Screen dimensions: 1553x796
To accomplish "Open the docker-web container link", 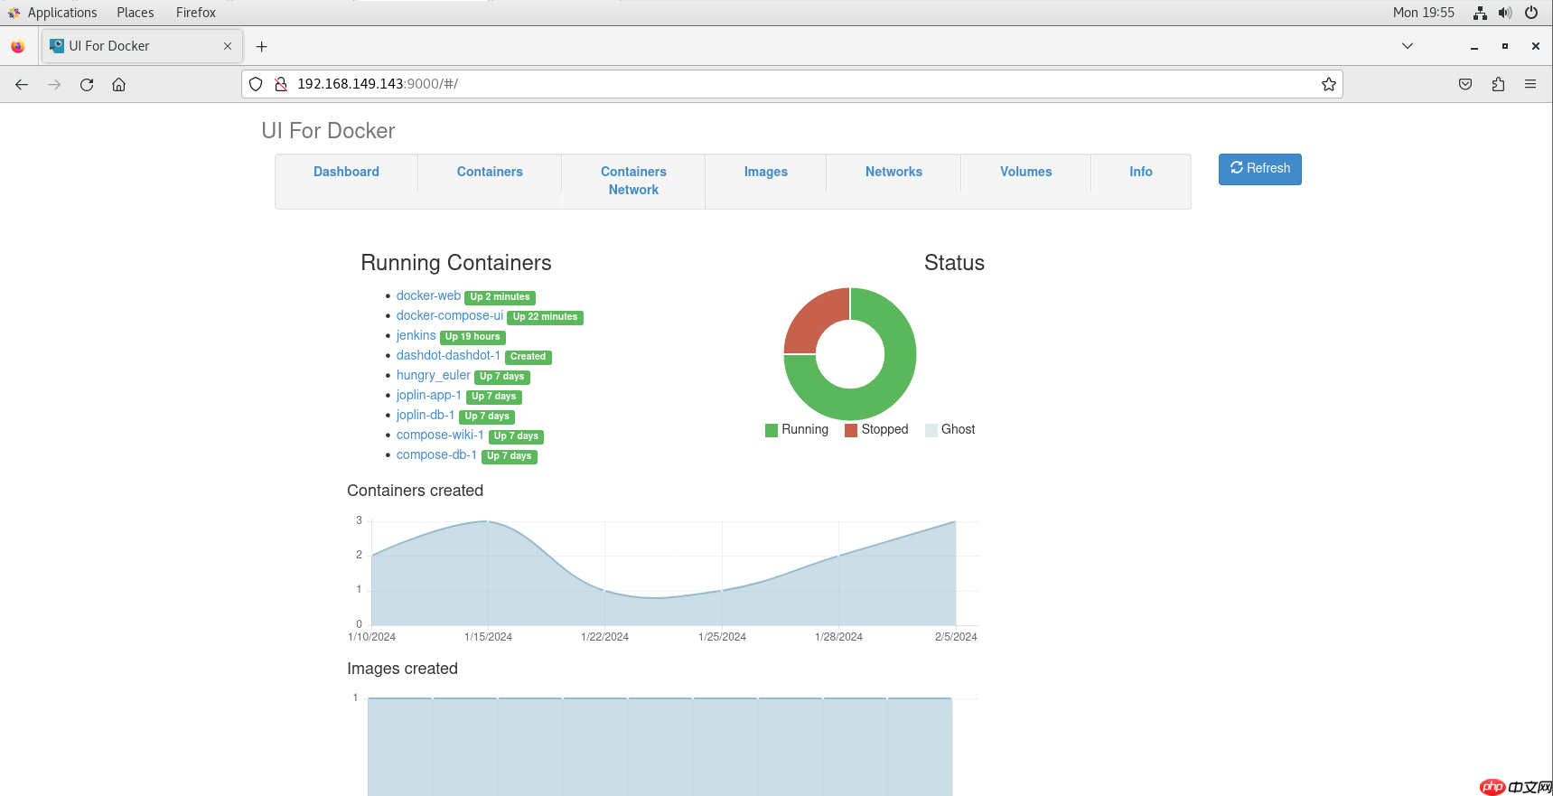I will (428, 295).
